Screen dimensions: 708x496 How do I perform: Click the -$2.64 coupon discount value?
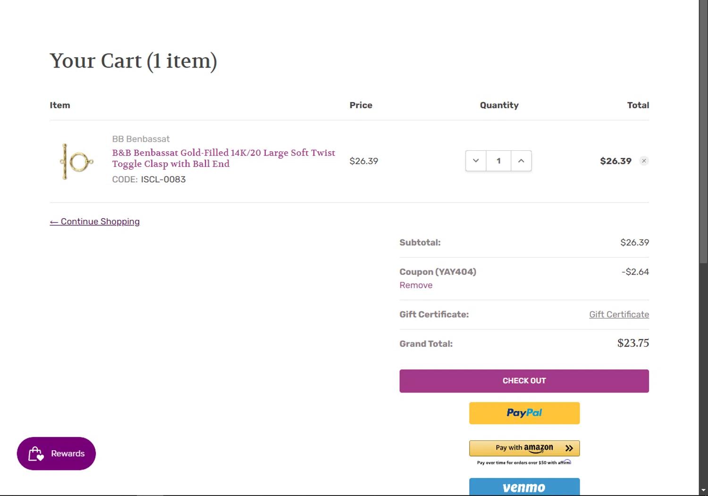pyautogui.click(x=635, y=272)
